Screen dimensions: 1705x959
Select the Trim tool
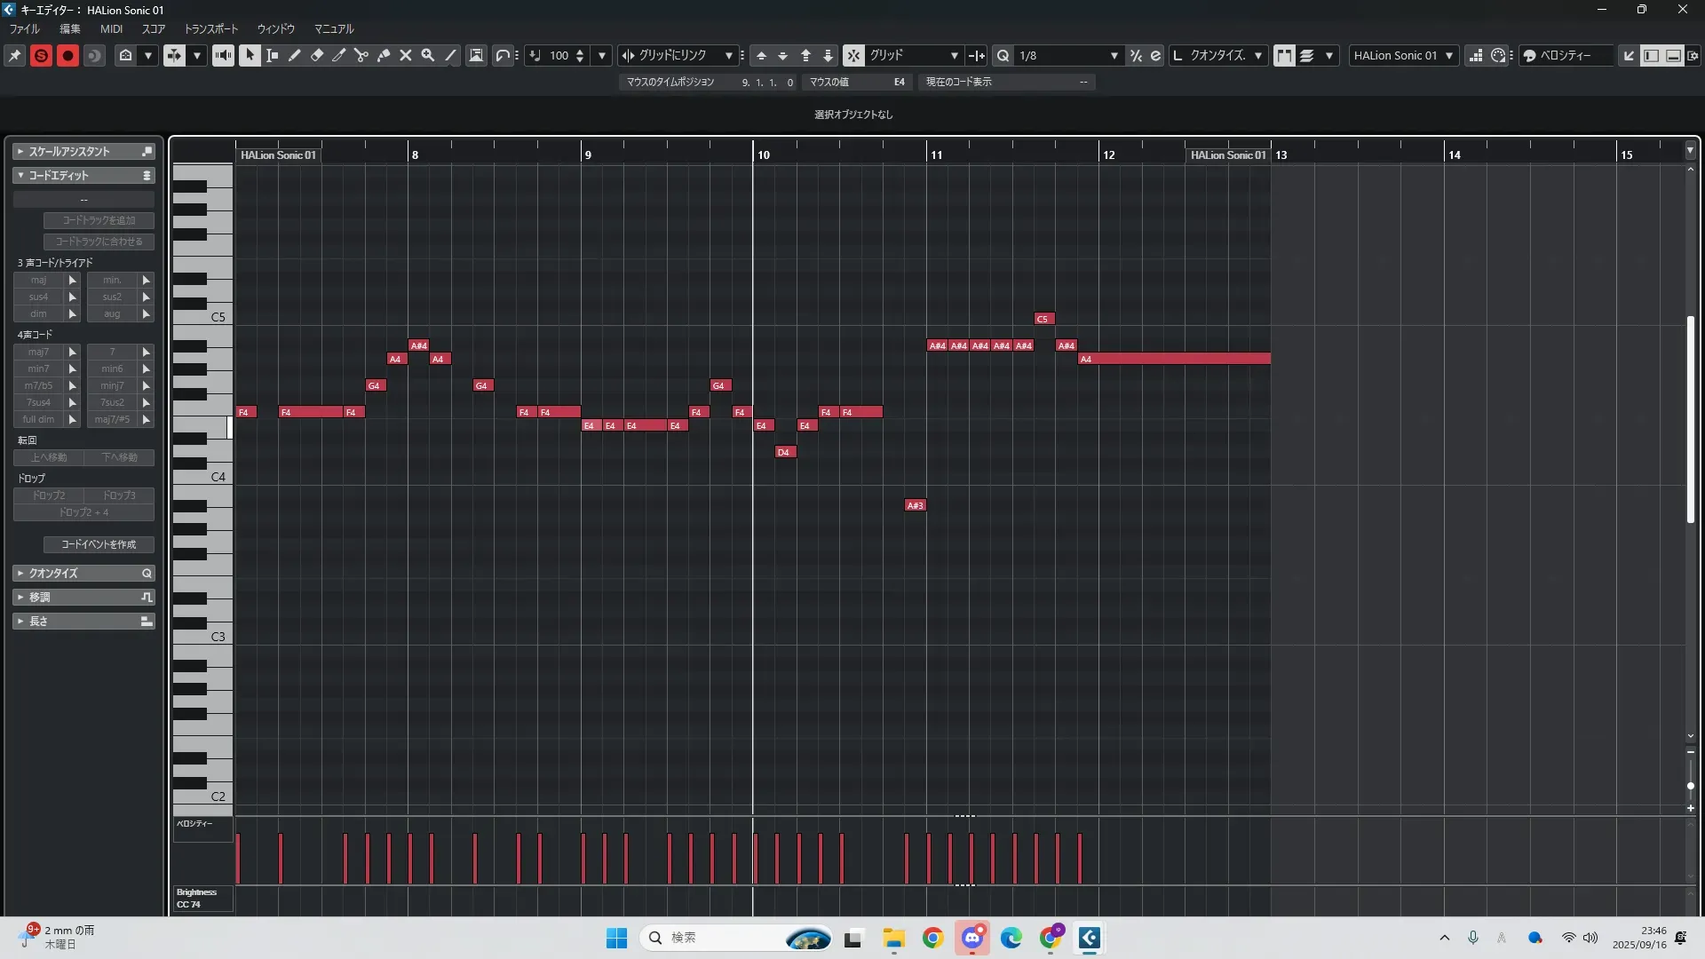(339, 55)
